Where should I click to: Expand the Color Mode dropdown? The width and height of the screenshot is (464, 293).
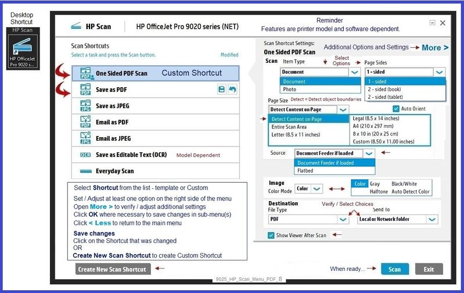click(316, 189)
